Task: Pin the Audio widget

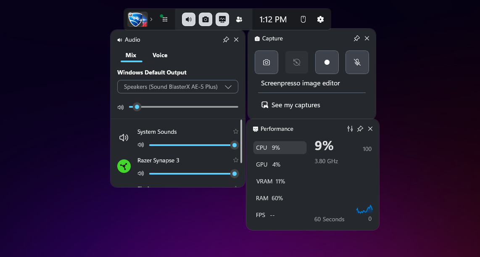Action: point(226,40)
